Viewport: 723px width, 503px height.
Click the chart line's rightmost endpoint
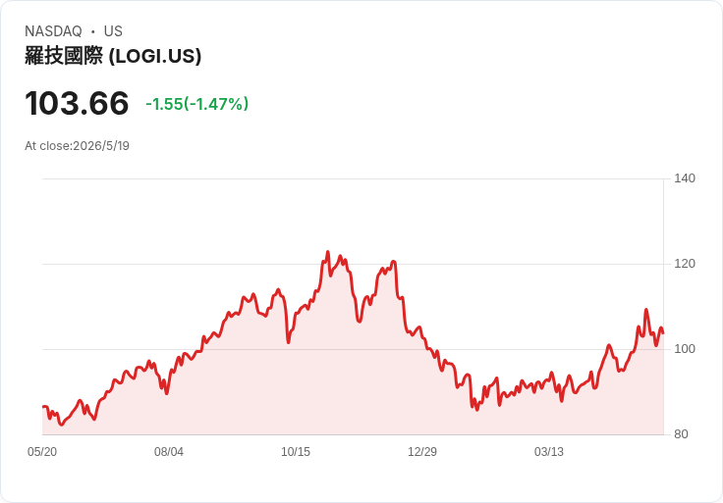(x=663, y=333)
